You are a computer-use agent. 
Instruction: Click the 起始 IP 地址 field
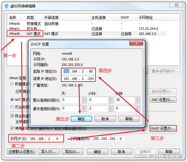78,72
